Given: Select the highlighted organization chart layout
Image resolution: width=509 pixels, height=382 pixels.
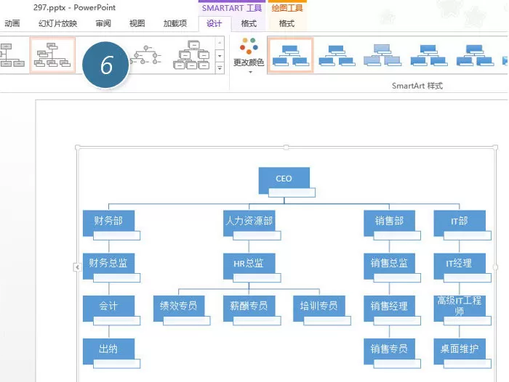Looking at the screenshot, I should click(52, 54).
